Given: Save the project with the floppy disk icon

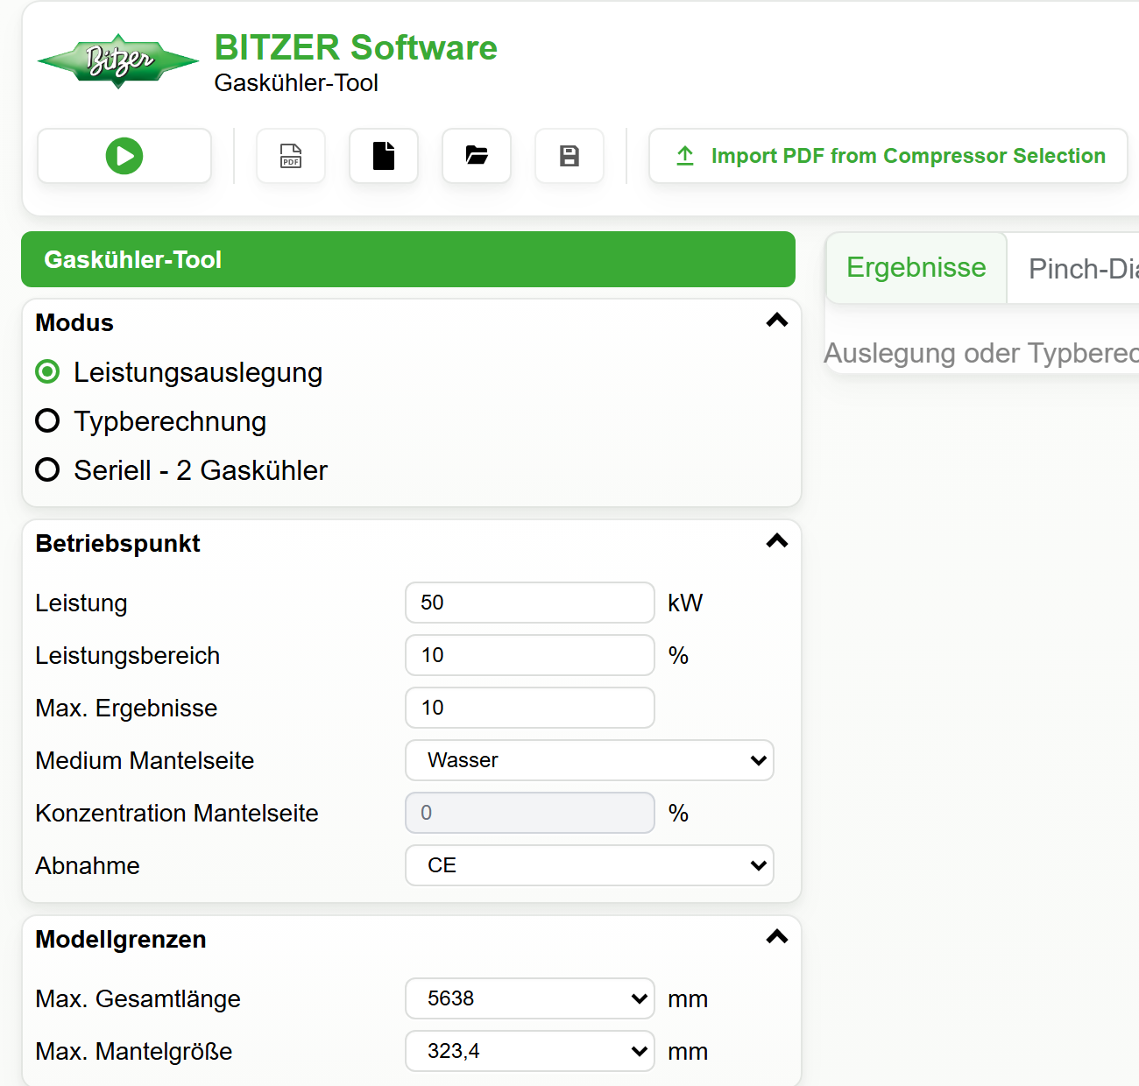Looking at the screenshot, I should [x=569, y=156].
